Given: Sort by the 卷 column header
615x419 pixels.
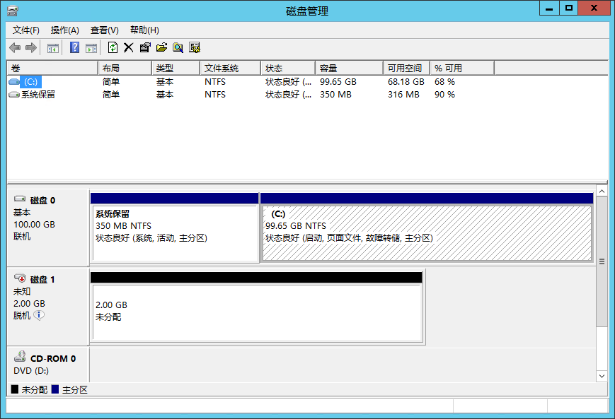Looking at the screenshot, I should tap(52, 68).
